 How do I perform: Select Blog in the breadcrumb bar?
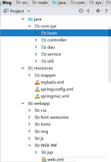coord(7,3)
